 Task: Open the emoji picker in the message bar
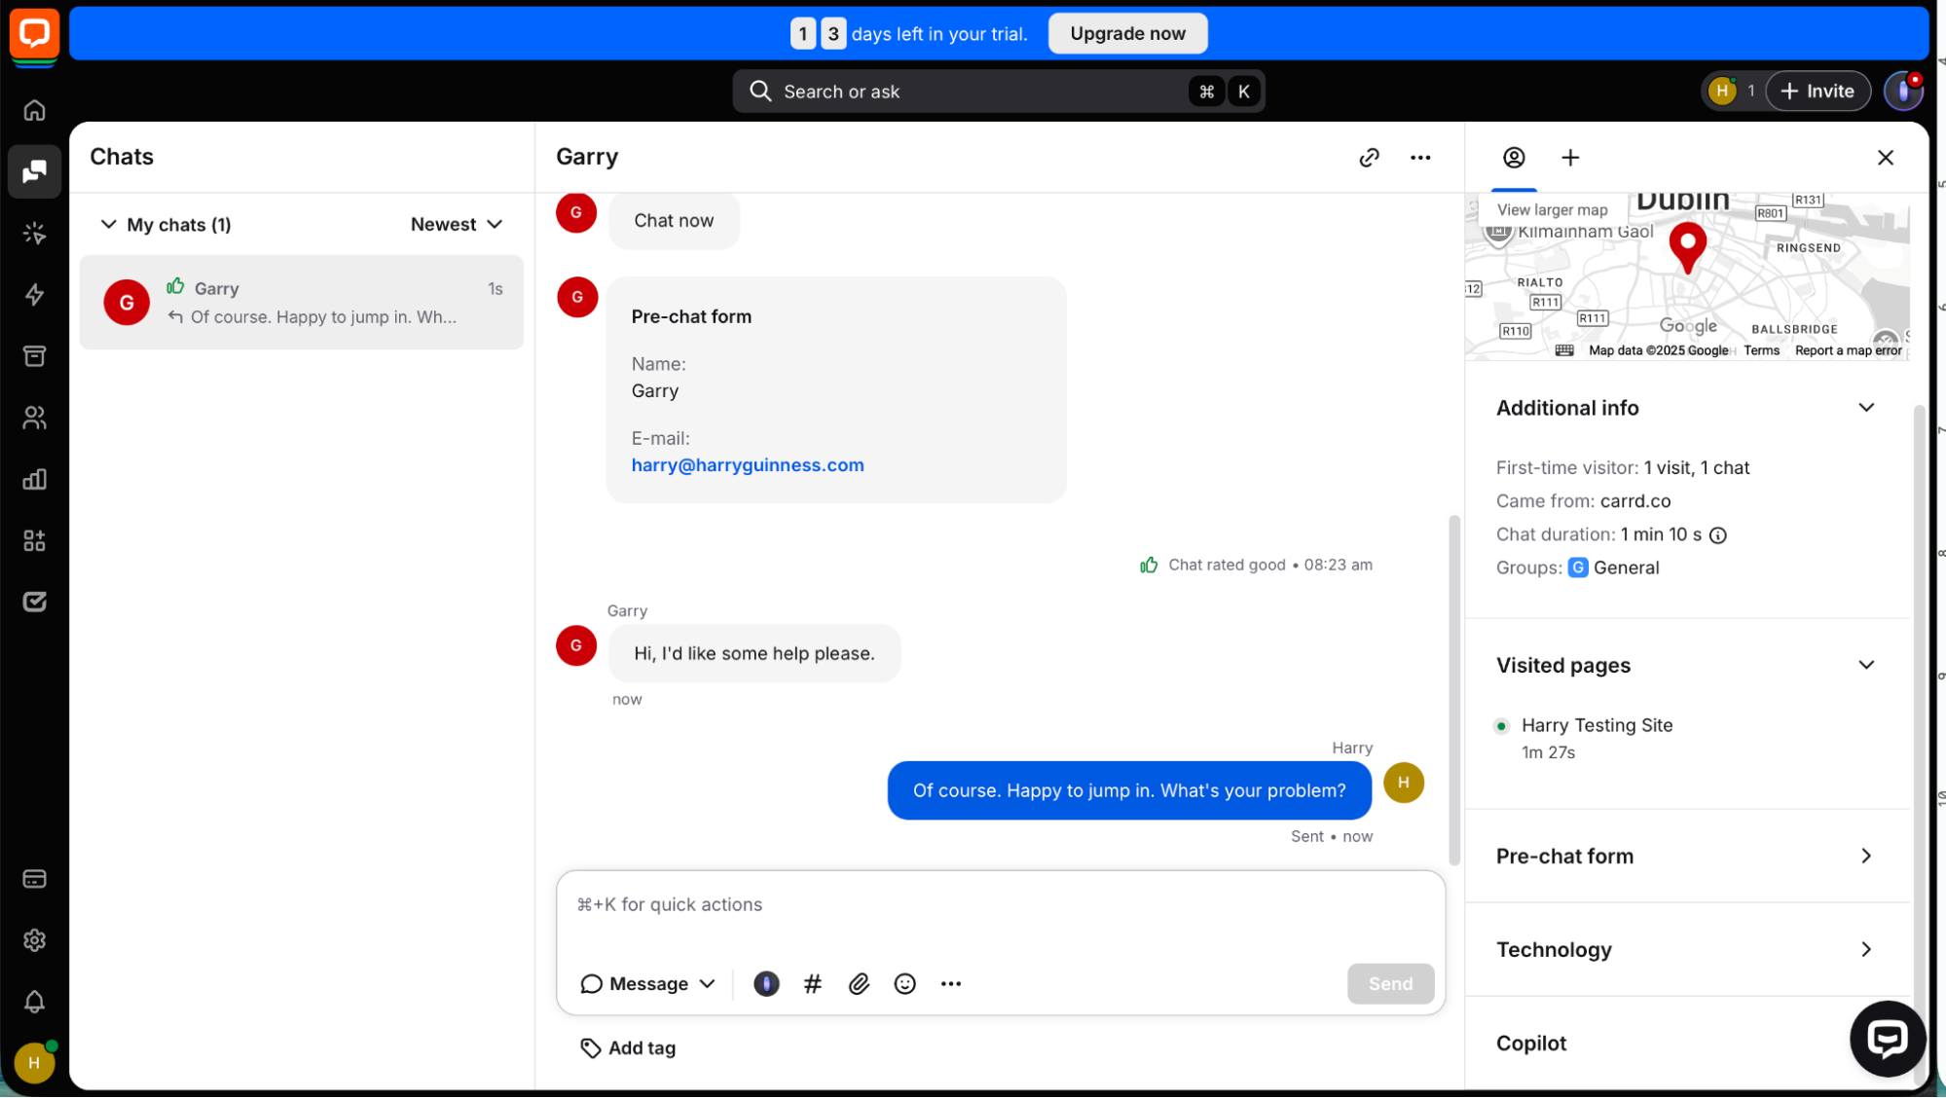pyautogui.click(x=904, y=983)
